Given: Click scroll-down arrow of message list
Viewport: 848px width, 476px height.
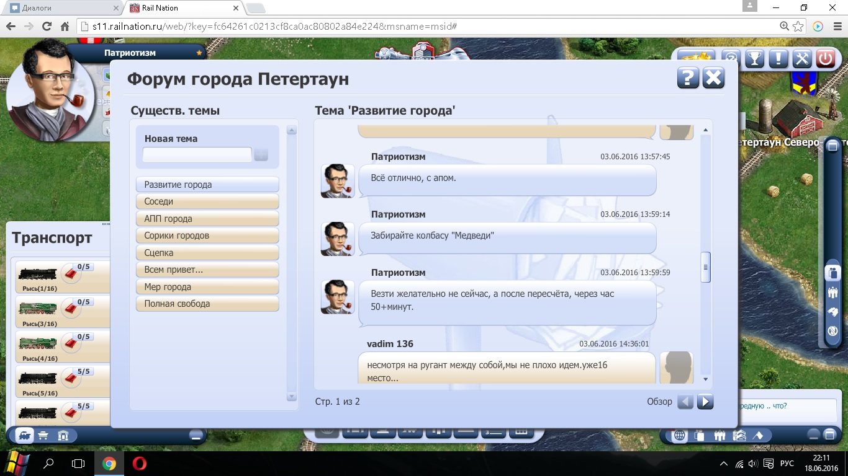Looking at the screenshot, I should tap(706, 379).
